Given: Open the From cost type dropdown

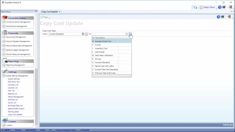Looking at the screenshot, I should [87, 34].
